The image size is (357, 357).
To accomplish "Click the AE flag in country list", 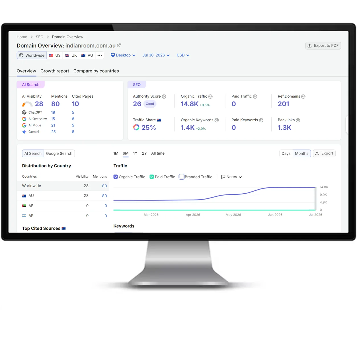I will pos(24,206).
